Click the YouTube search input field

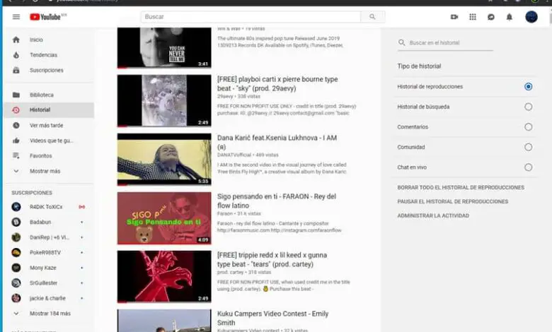[x=251, y=16]
